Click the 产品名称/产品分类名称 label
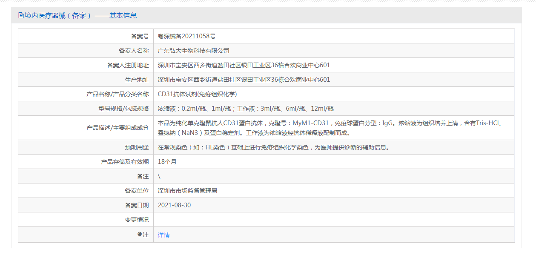 coord(118,94)
